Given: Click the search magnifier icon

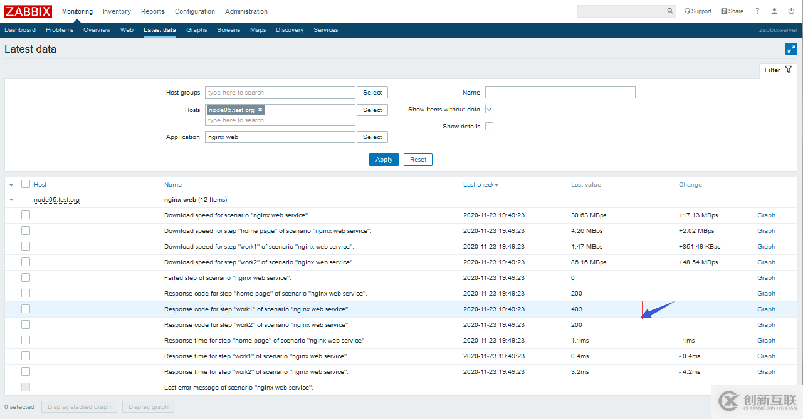Looking at the screenshot, I should 670,11.
